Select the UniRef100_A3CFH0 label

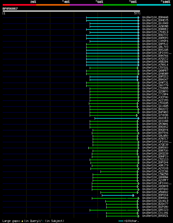(155, 97)
